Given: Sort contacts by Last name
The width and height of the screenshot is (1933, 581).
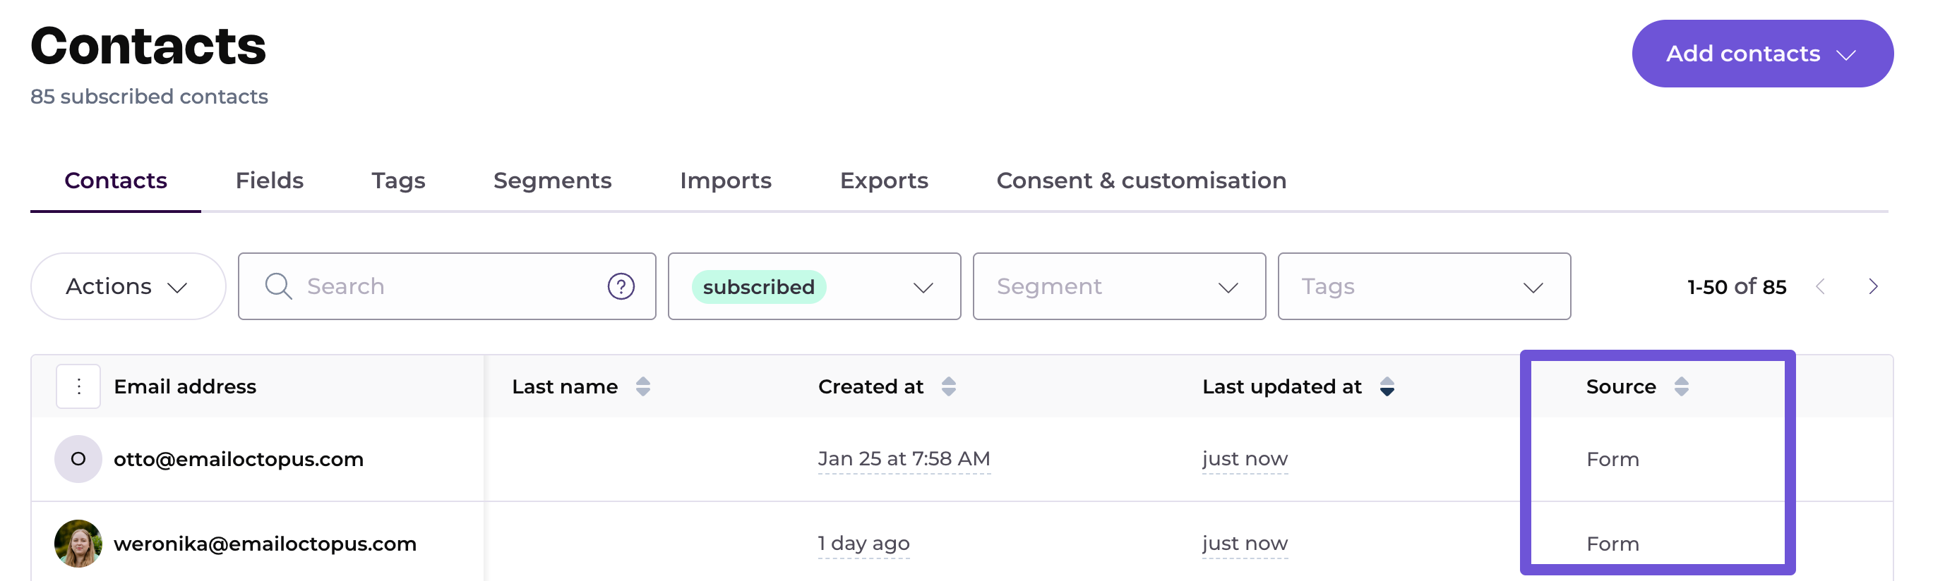Looking at the screenshot, I should pyautogui.click(x=642, y=387).
